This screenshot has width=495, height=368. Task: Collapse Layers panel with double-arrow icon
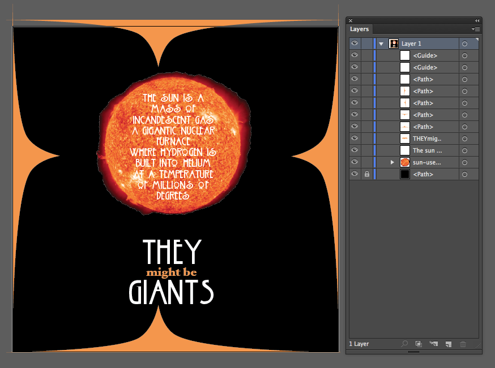[477, 20]
